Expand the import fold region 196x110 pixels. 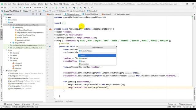(x=64, y=23)
